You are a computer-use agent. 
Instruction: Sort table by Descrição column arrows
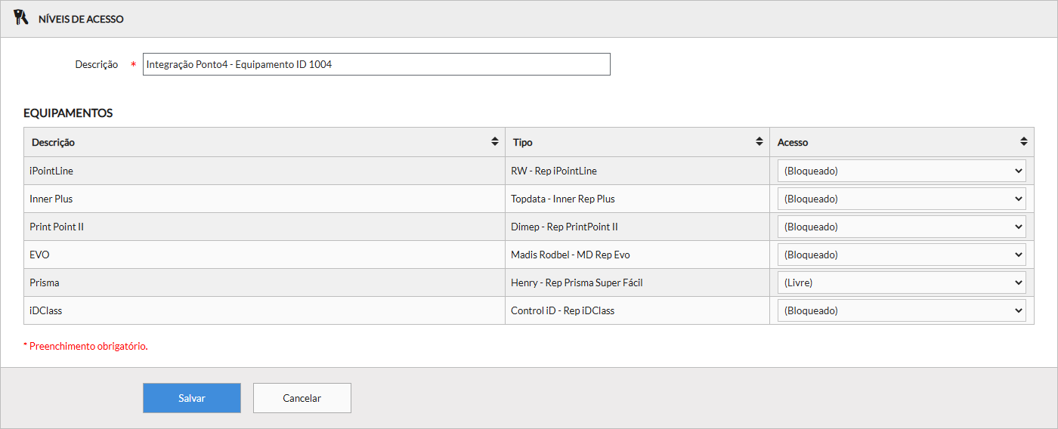tap(494, 142)
